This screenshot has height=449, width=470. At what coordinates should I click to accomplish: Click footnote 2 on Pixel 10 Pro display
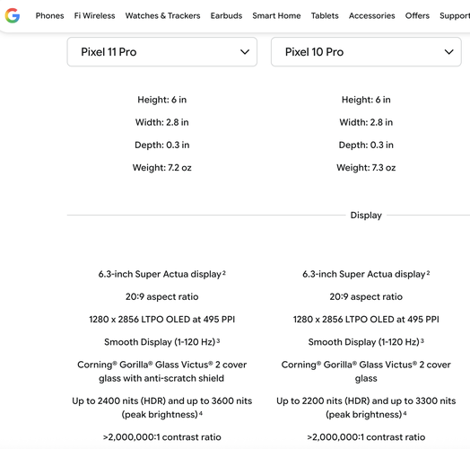[x=428, y=272]
